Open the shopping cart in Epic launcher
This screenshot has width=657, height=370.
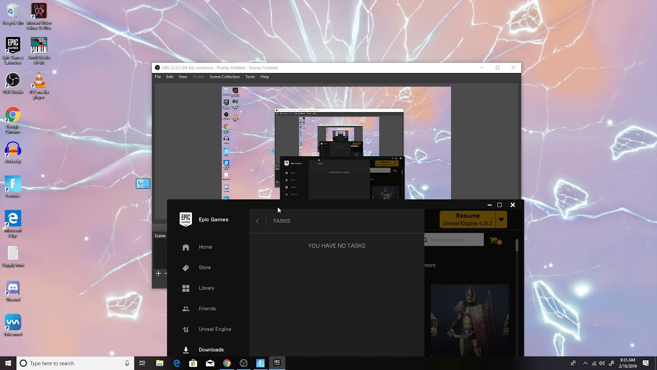point(495,240)
